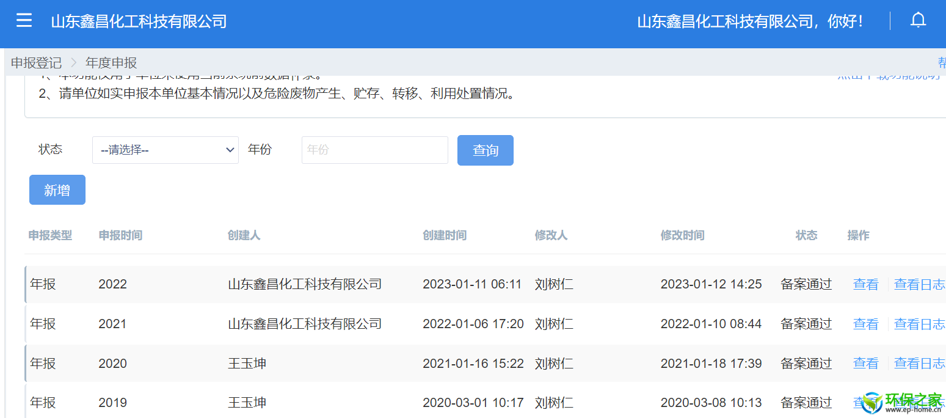Click status 备案通过 in the 2022 row
The width and height of the screenshot is (946, 418).
pyautogui.click(x=806, y=284)
